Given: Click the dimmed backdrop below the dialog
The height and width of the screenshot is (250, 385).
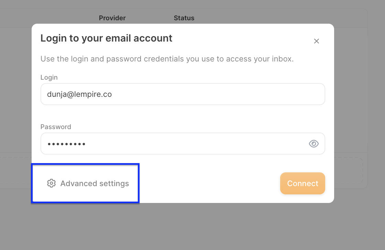Looking at the screenshot, I should click(192, 227).
